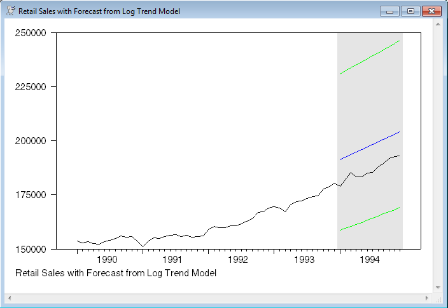Viewport: 448px width, 308px height.
Task: Select the 1990 x-axis label
Action: pyautogui.click(x=106, y=260)
